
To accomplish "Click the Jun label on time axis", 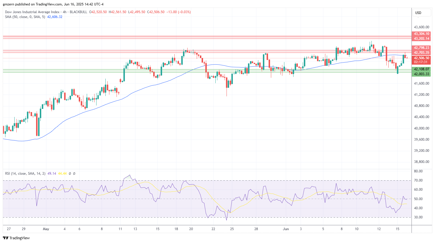I will (x=286, y=229).
